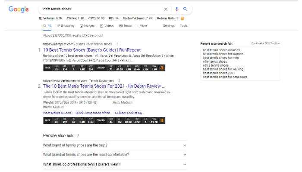
Task: Open the Quick Comparison of the sitelink
Action: tap(94, 113)
